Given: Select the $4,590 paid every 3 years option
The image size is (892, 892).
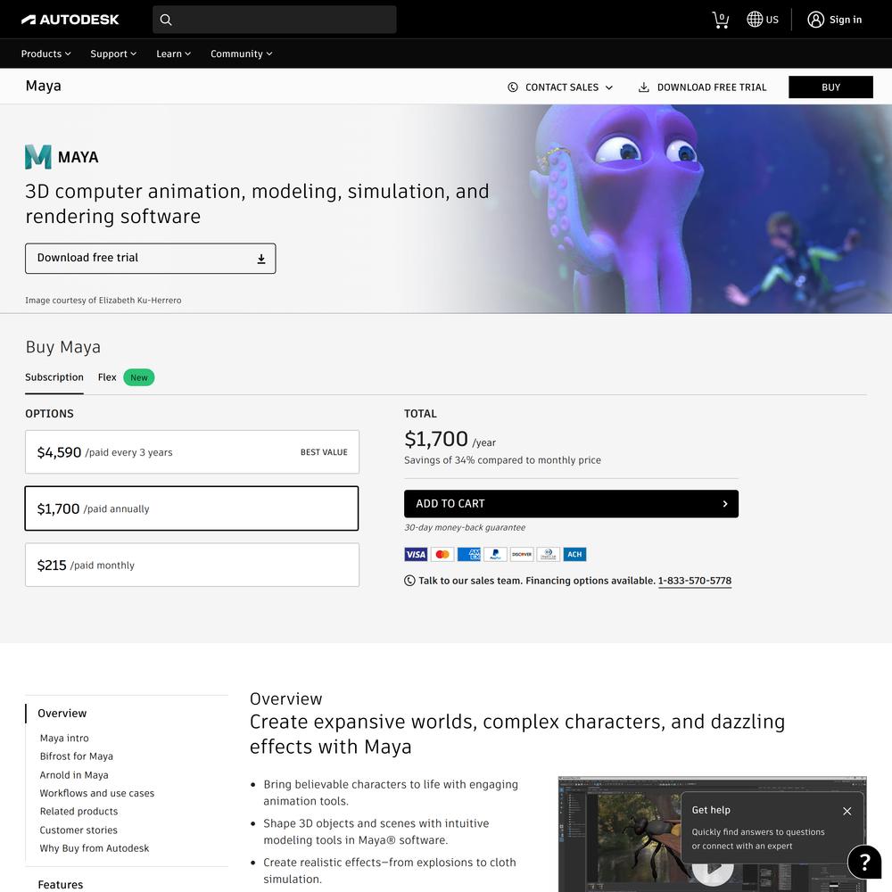Looking at the screenshot, I should pyautogui.click(x=193, y=452).
